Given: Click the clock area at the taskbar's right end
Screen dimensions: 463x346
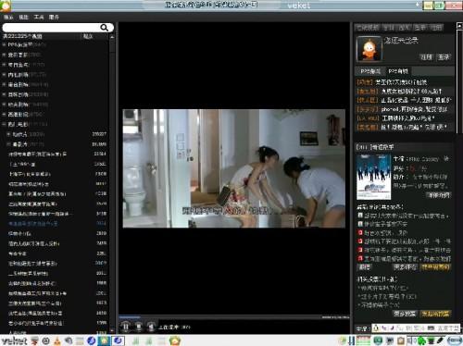Looking at the screenshot, I should tap(455, 340).
